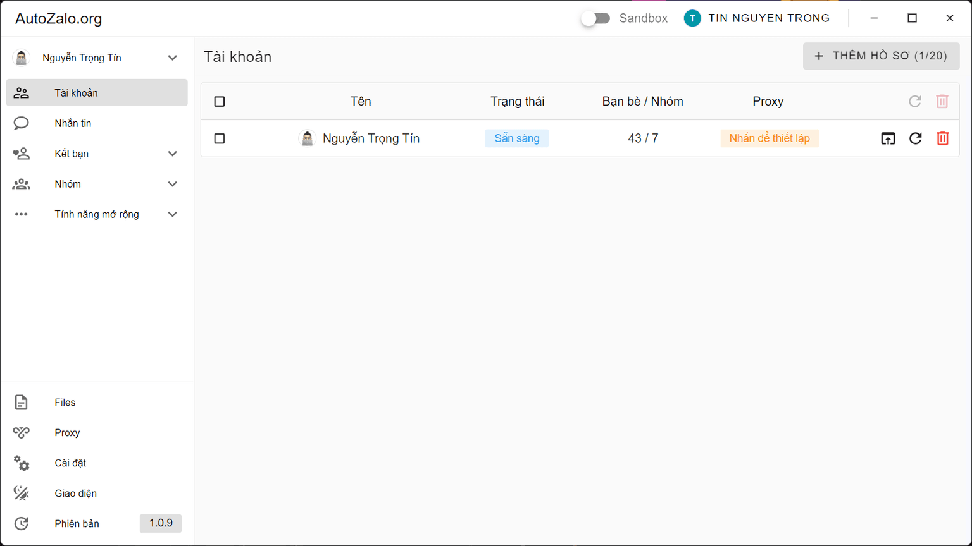This screenshot has height=546, width=972.
Task: Click the header refresh-all icon
Action: [x=914, y=101]
